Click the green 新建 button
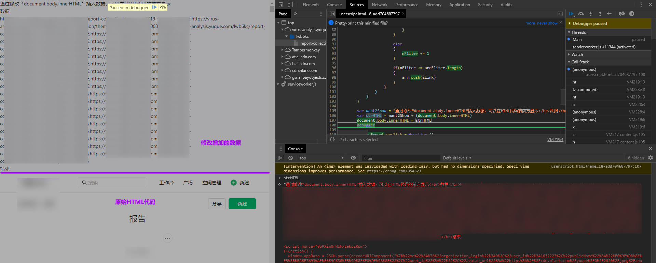 242,204
